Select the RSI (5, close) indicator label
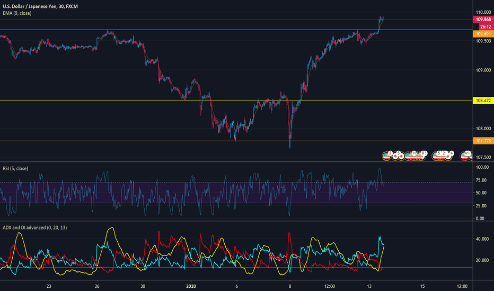The height and width of the screenshot is (291, 494). click(x=14, y=168)
